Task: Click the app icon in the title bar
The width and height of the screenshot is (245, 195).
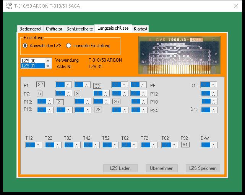Action: (9, 6)
